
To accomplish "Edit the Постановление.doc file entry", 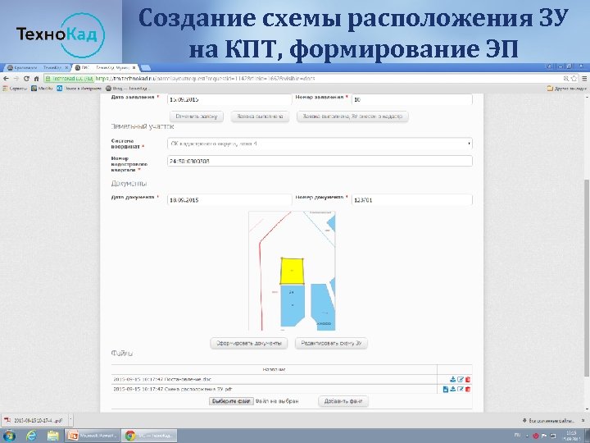I will 461,379.
